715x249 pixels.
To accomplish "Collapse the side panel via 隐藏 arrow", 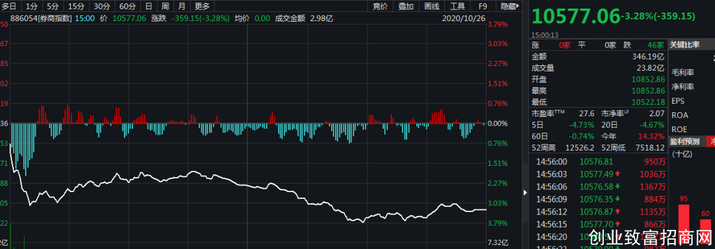I will pos(510,6).
